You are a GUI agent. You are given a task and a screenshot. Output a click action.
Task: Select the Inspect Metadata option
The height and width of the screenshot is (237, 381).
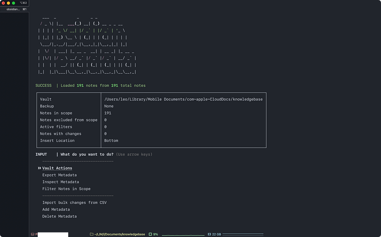tap(61, 182)
